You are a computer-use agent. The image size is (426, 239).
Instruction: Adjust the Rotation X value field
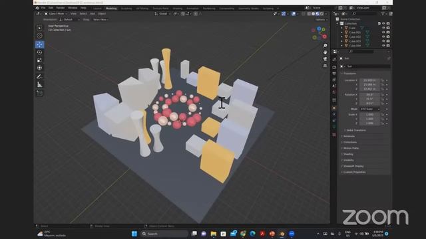coord(369,94)
